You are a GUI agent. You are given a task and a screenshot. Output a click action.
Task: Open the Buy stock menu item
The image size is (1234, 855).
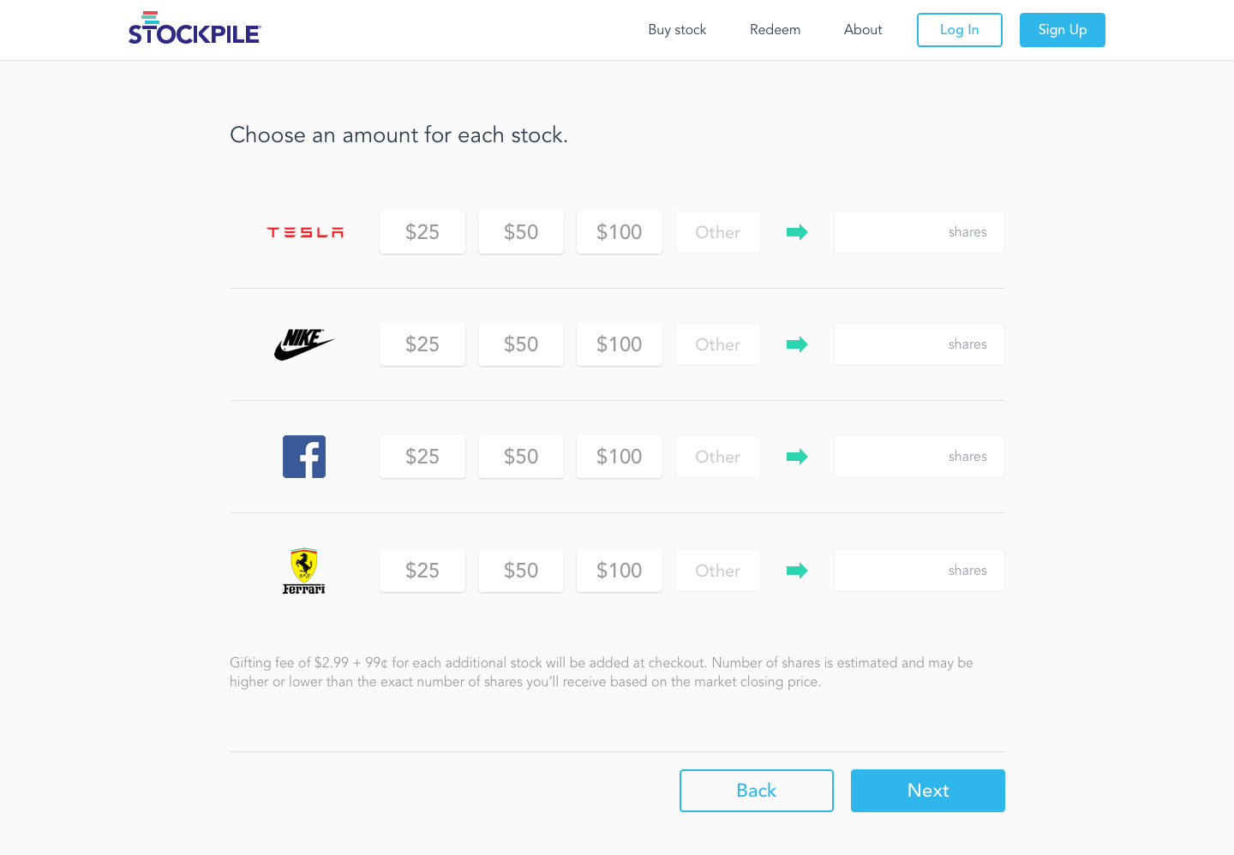pyautogui.click(x=677, y=30)
